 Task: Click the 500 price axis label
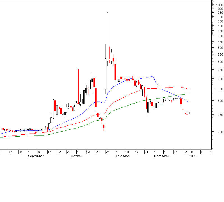pos(220,62)
